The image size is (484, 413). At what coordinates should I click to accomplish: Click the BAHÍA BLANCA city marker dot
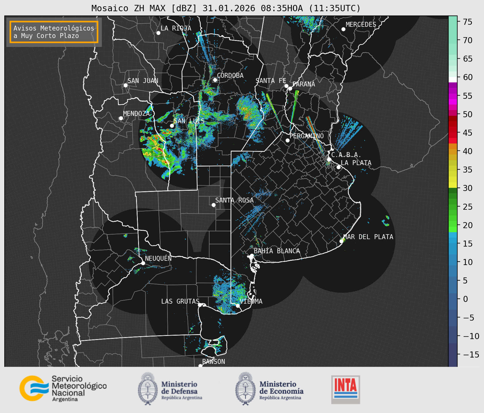(x=252, y=256)
